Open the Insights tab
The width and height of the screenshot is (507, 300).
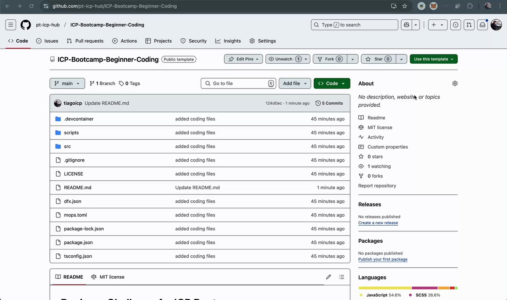click(x=228, y=41)
